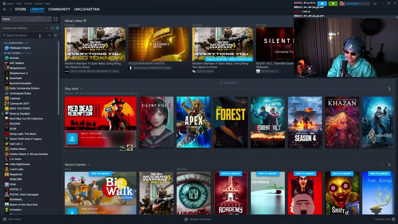Open the green notifications bell
398x224 pixels.
(333, 4)
